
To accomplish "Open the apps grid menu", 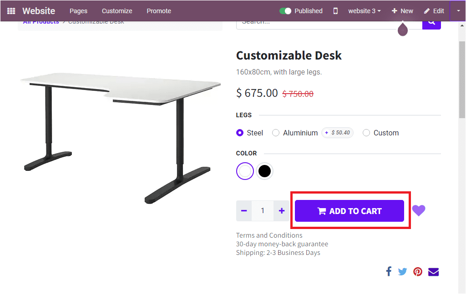I will tap(11, 10).
